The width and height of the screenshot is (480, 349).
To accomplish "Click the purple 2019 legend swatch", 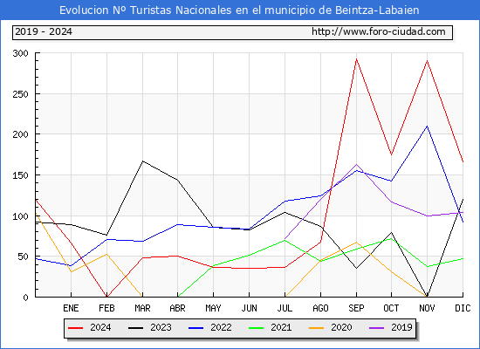I will (376, 328).
